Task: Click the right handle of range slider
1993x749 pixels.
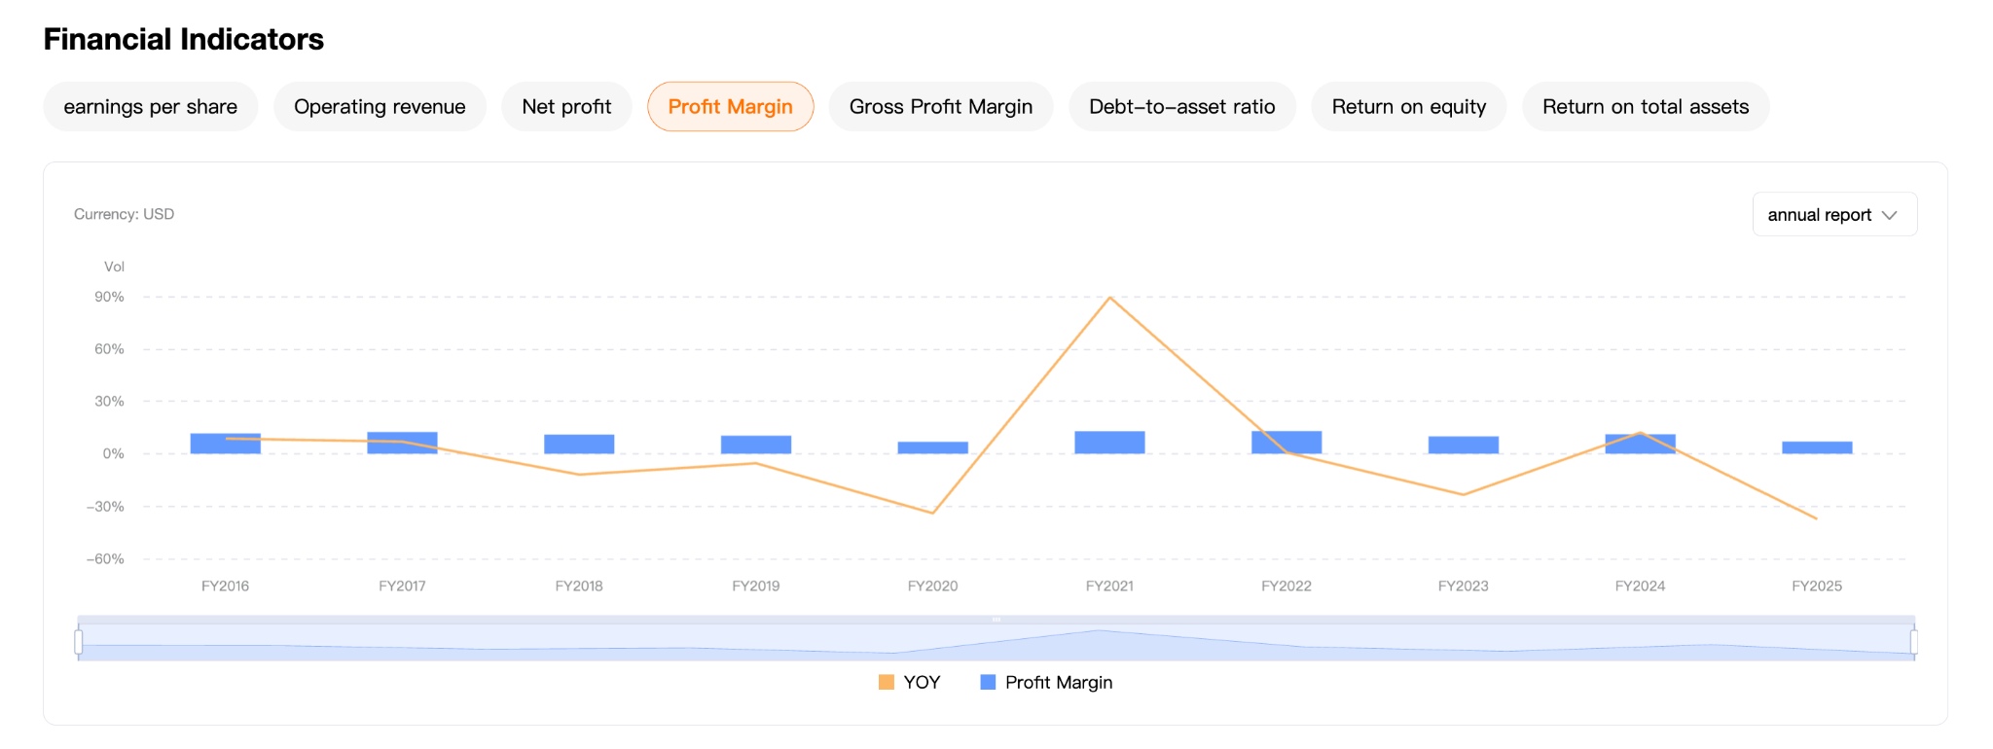Action: [1913, 642]
